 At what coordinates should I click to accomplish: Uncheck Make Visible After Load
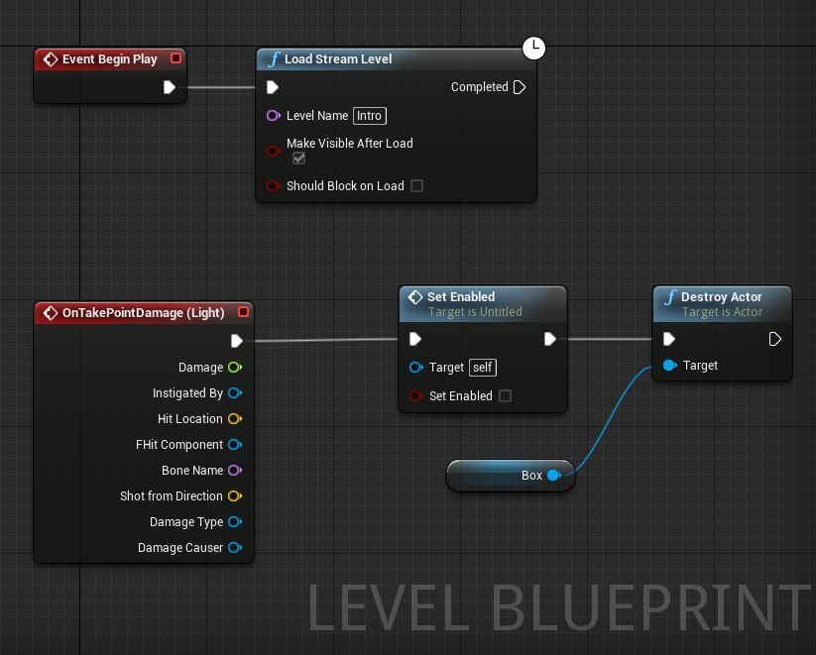(x=299, y=158)
